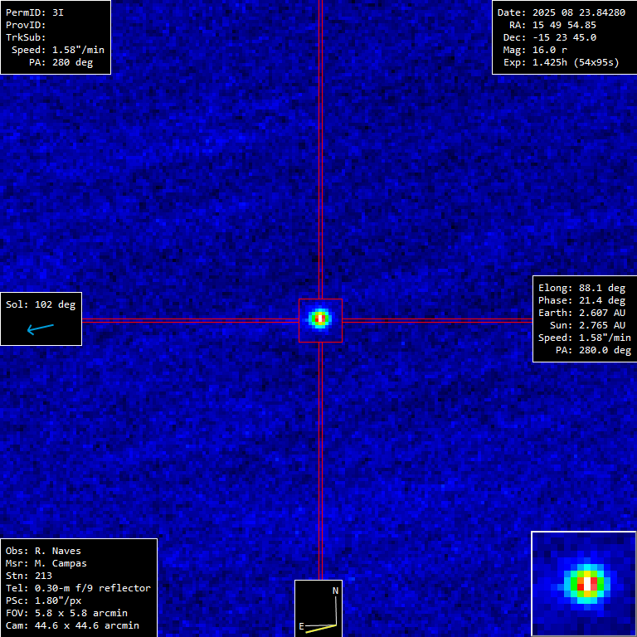The image size is (637, 637).
Task: Click the PermID: 3I text
Action: click(35, 12)
